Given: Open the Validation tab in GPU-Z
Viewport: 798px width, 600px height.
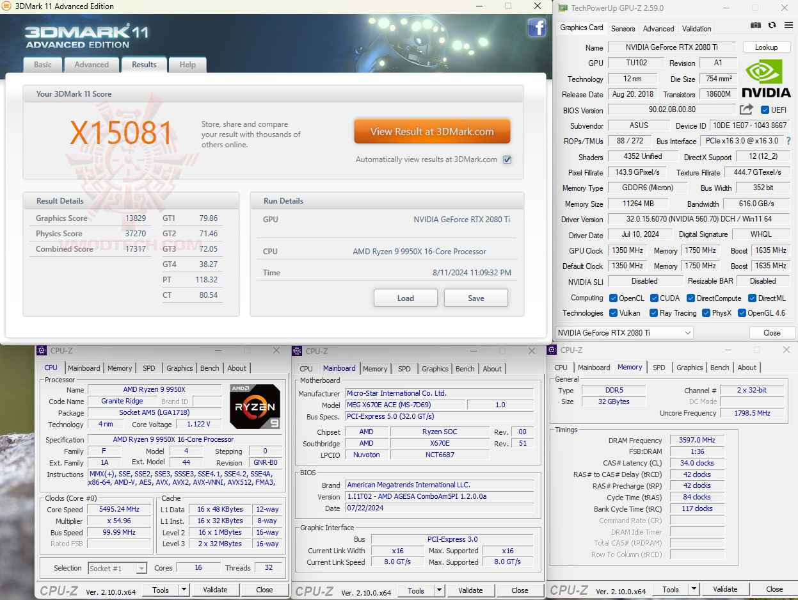Looking at the screenshot, I should click(x=696, y=29).
